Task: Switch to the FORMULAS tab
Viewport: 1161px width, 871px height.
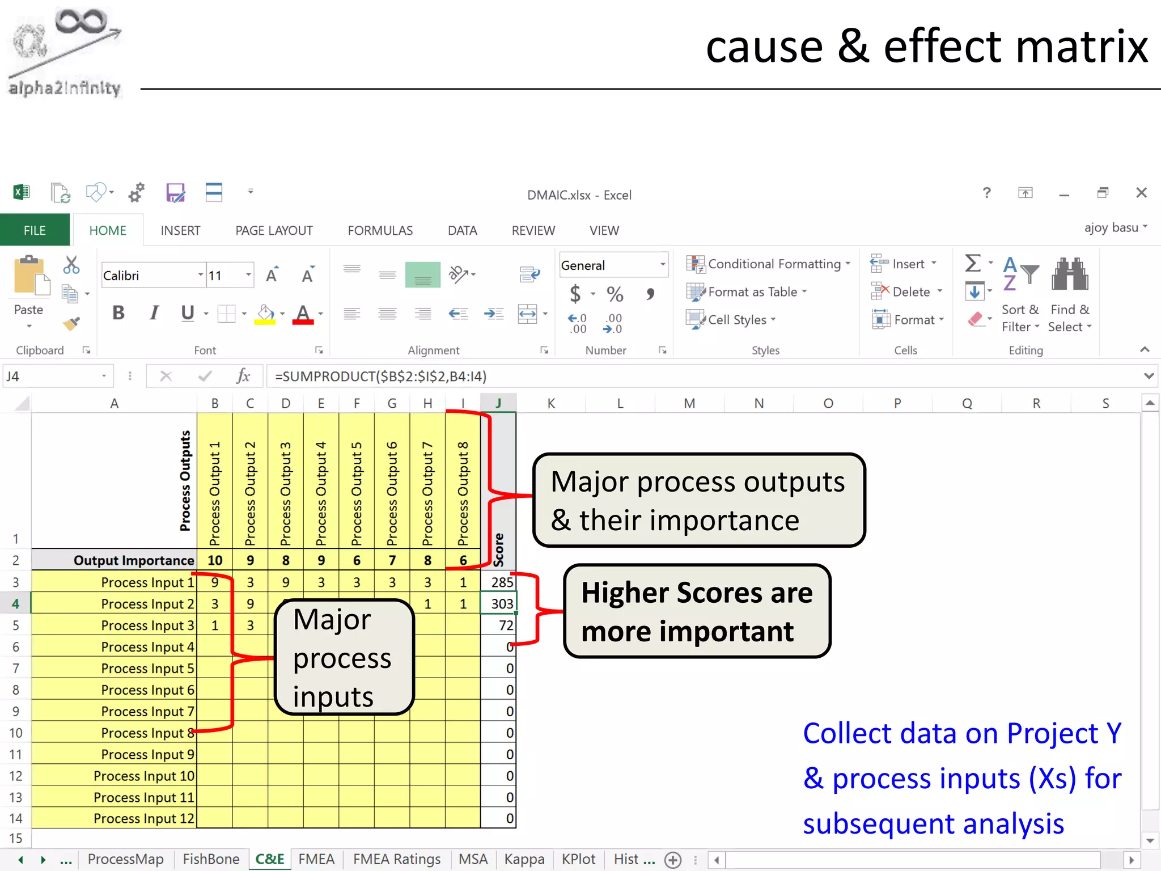Action: [x=380, y=230]
